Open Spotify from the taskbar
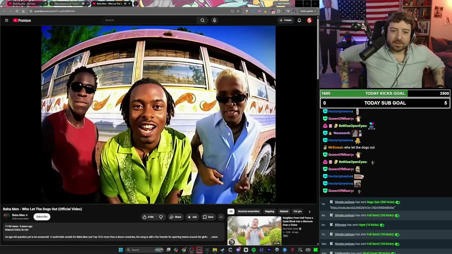 [254, 250]
